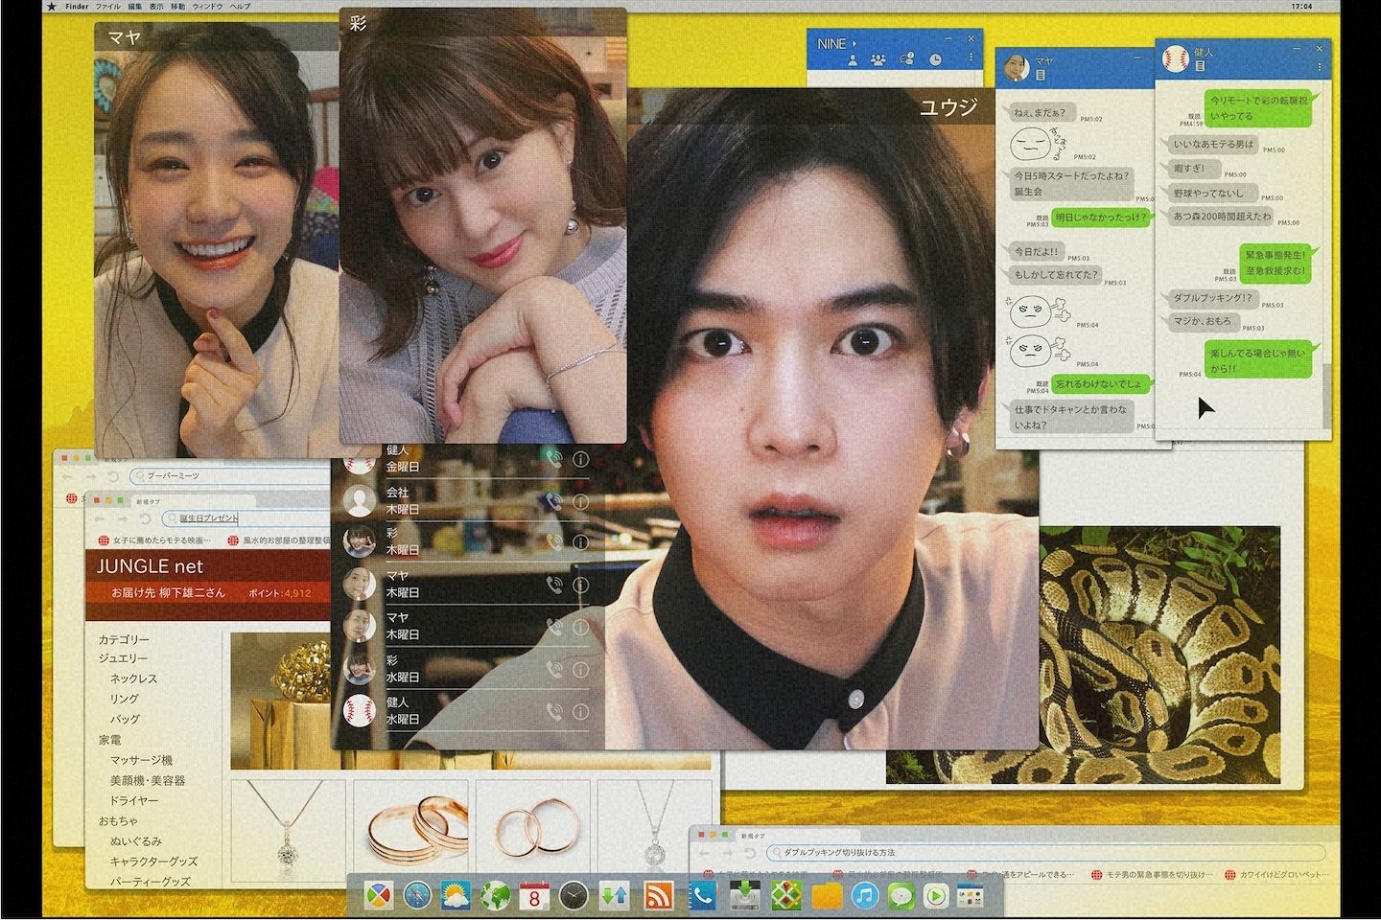
Task: Open the Finder menu in the menu bar
Action: point(78,6)
